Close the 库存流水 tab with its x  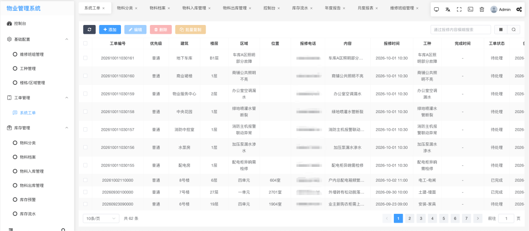[312, 8]
